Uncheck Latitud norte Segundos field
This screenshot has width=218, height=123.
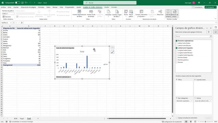(176, 48)
